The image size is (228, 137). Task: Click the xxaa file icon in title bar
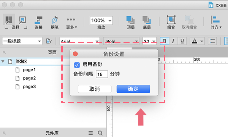211,5
